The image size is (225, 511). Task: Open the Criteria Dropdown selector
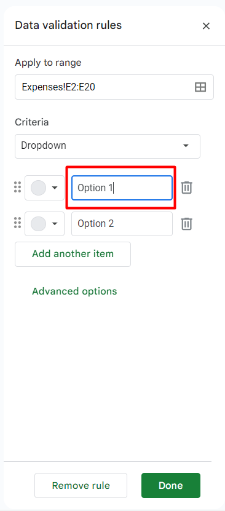[x=108, y=146]
